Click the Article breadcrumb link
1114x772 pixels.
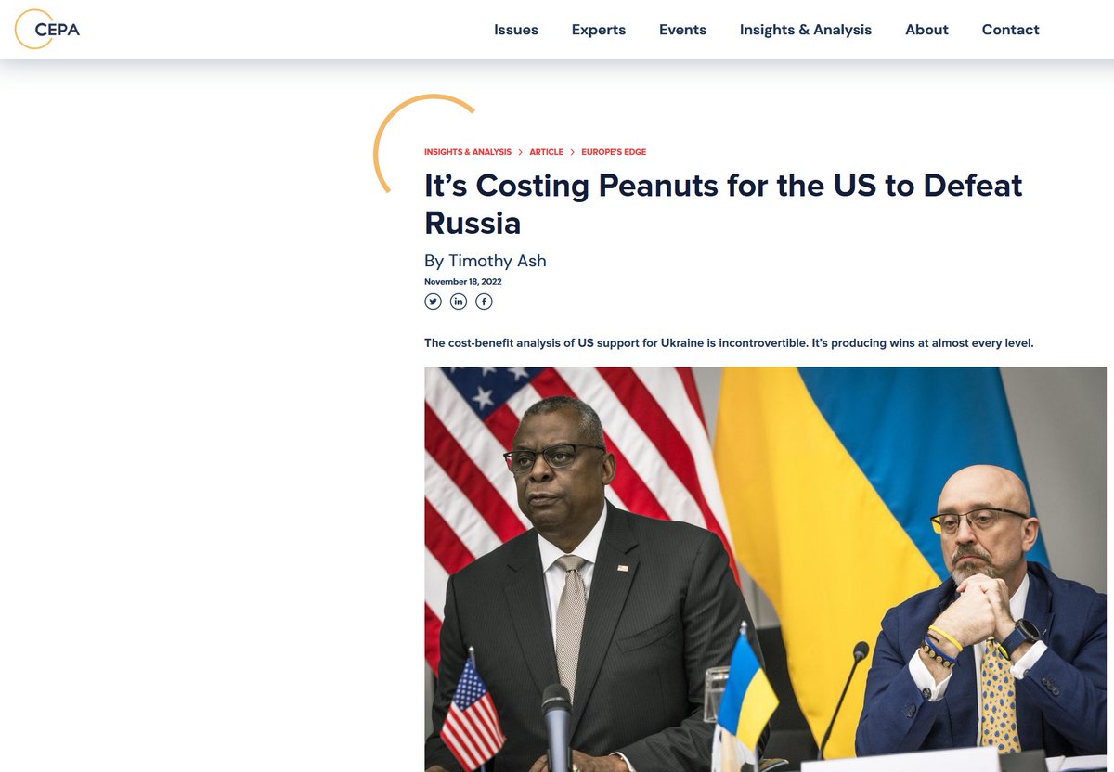547,152
